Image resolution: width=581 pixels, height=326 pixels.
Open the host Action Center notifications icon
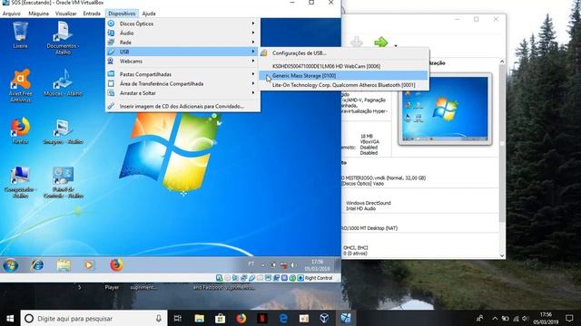pyautogui.click(x=569, y=318)
